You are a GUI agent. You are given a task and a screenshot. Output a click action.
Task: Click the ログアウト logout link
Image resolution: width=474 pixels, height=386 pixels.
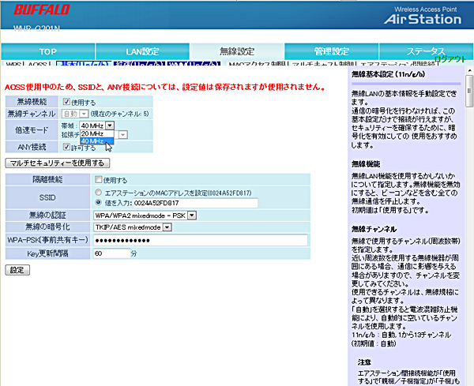tap(449, 59)
